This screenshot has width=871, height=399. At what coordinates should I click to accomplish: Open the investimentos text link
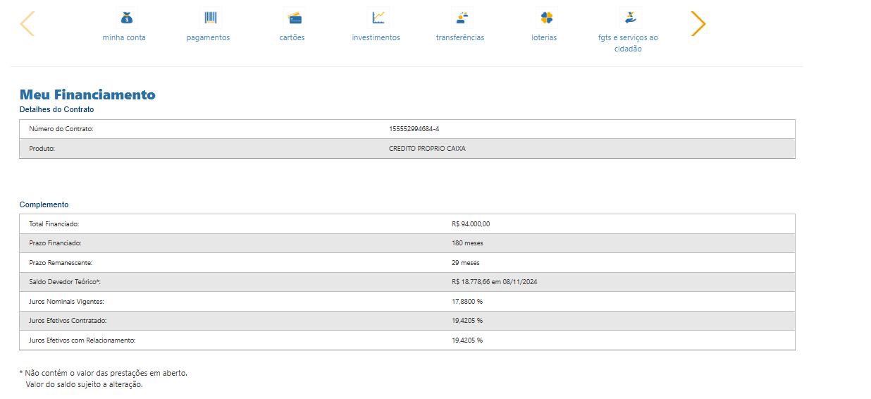(376, 37)
